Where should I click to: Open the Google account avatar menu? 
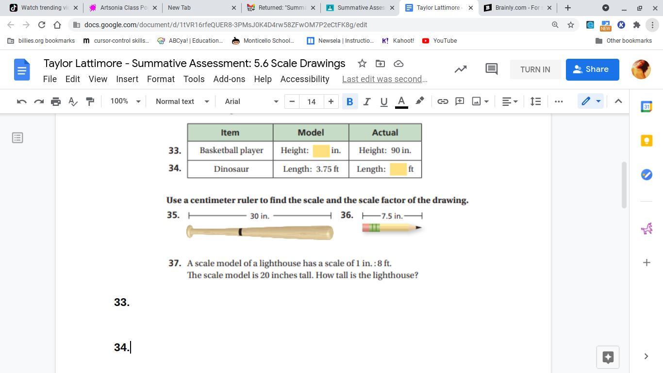pyautogui.click(x=641, y=69)
